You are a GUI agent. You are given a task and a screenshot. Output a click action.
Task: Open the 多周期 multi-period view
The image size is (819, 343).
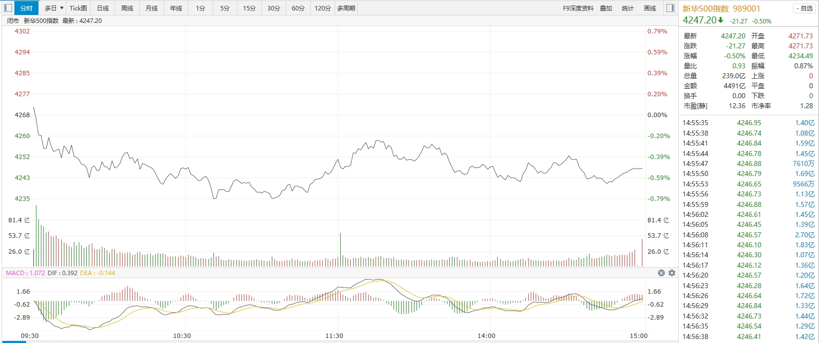[x=346, y=8]
